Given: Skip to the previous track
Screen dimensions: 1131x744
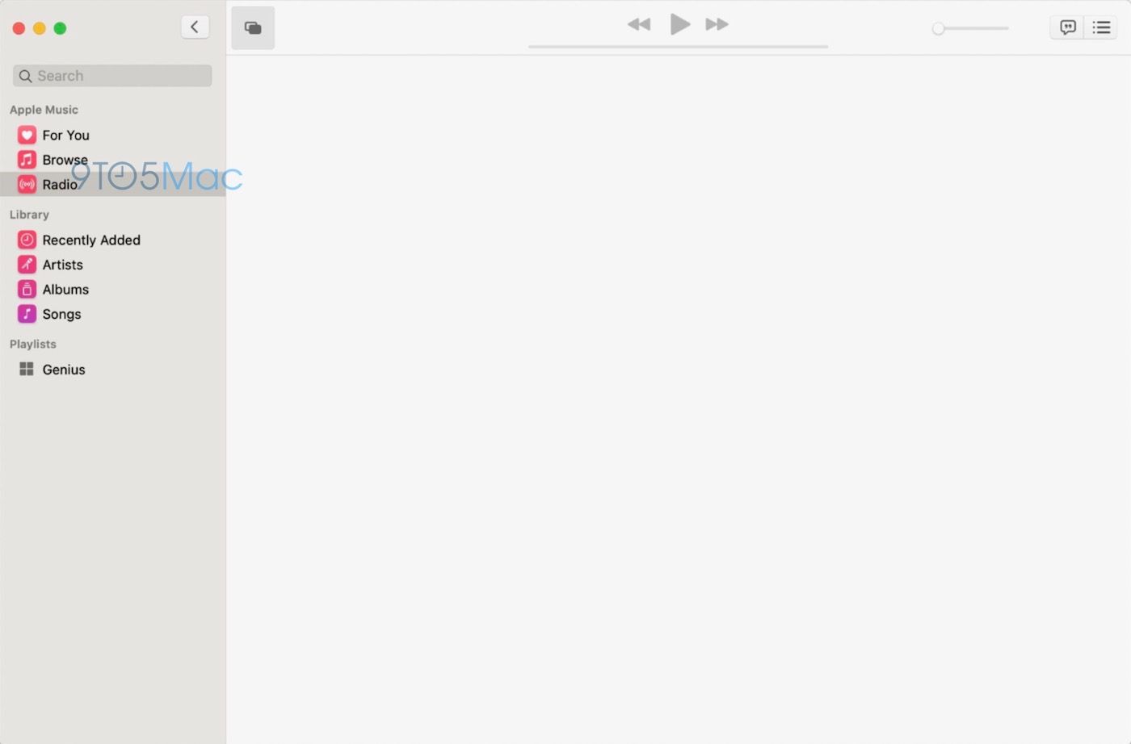Looking at the screenshot, I should pos(639,24).
